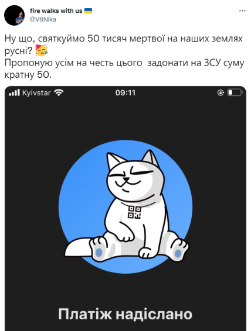Open the attached payment screenshot image
The height and width of the screenshot is (331, 251).
126,208
